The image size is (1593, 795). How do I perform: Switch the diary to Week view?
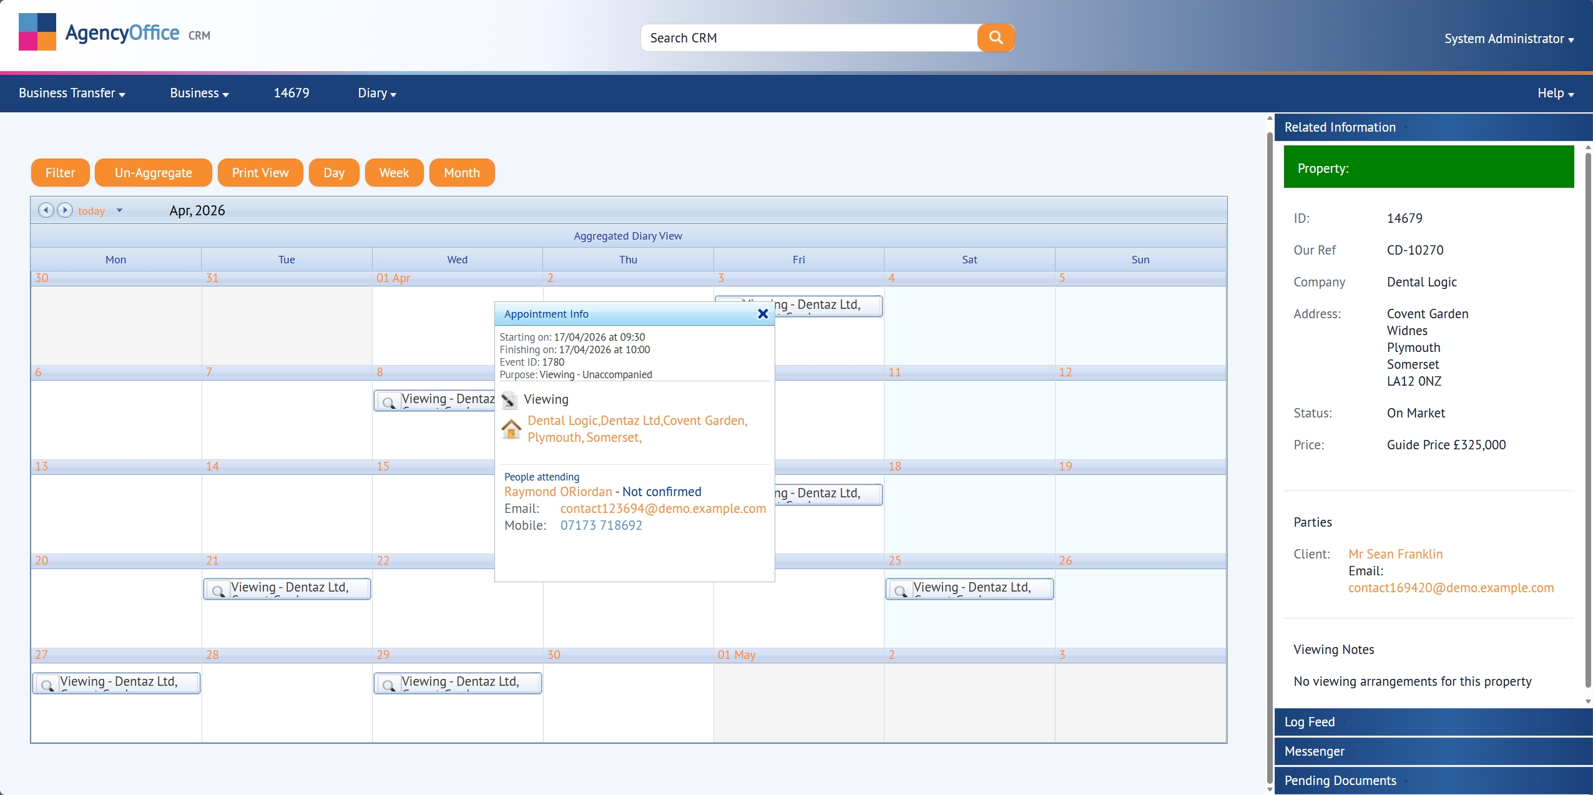pyautogui.click(x=393, y=172)
